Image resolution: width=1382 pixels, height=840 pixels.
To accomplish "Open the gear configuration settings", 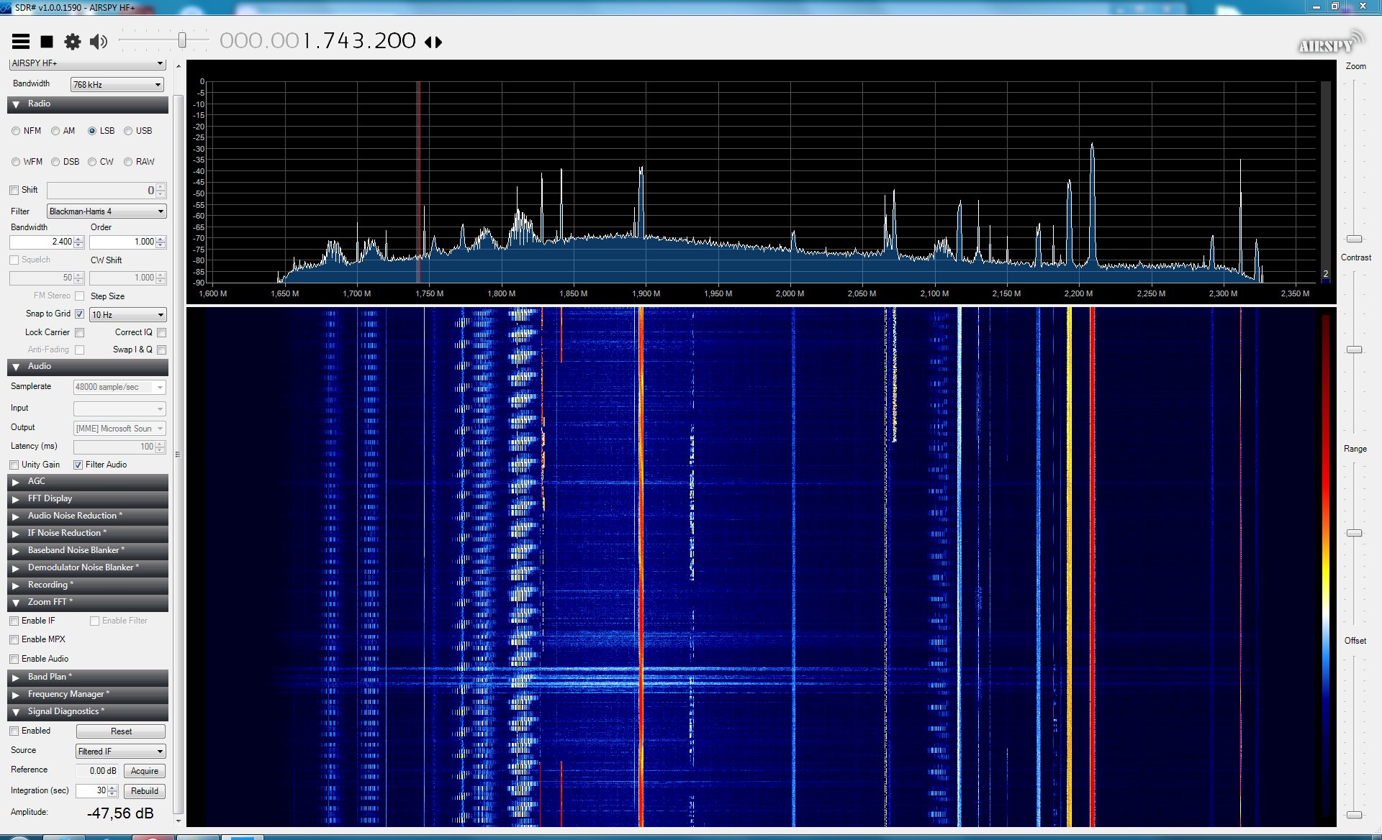I will 73,42.
